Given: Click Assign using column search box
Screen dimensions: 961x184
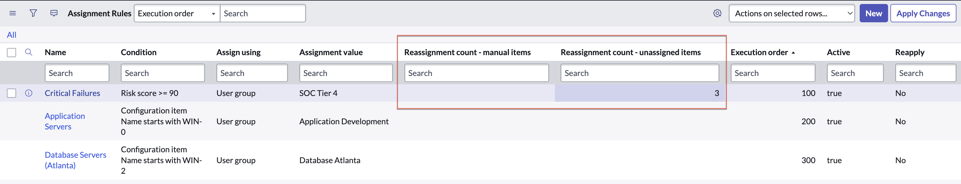Looking at the screenshot, I should point(252,73).
